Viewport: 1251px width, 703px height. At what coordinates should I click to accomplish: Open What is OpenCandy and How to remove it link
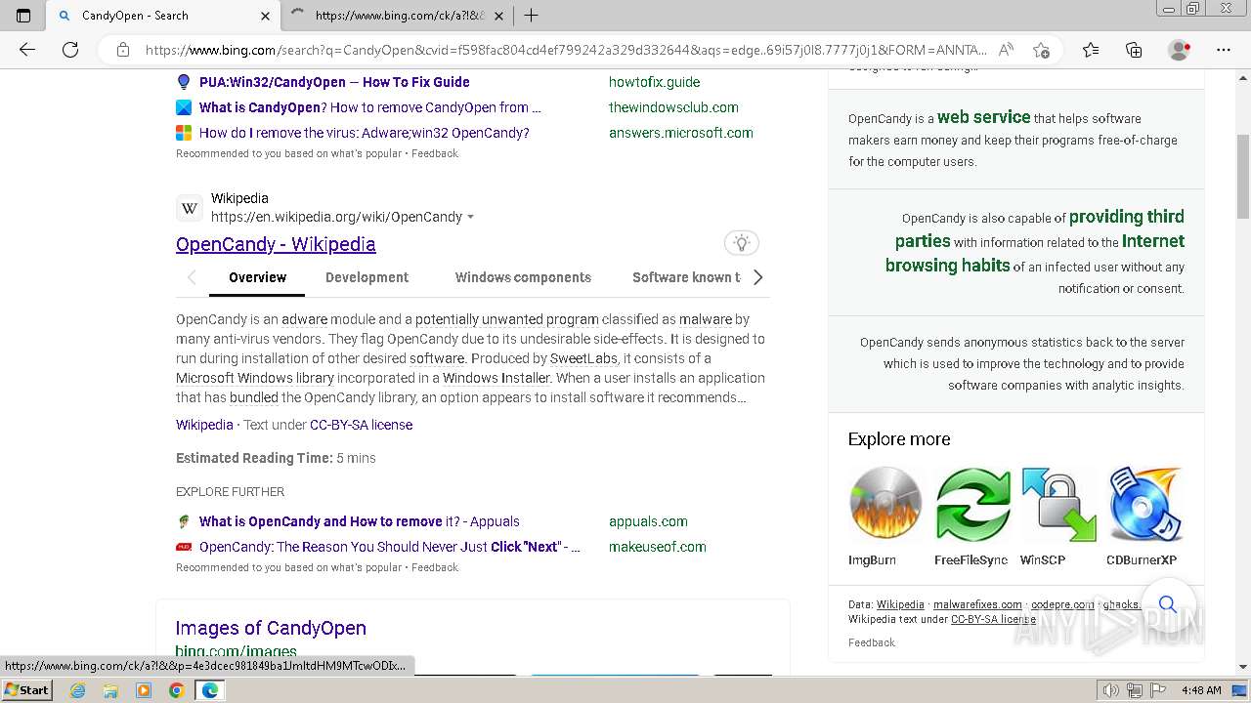359,521
